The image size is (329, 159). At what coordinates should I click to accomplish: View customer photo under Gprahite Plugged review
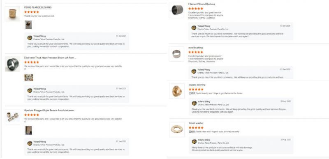[29, 130]
